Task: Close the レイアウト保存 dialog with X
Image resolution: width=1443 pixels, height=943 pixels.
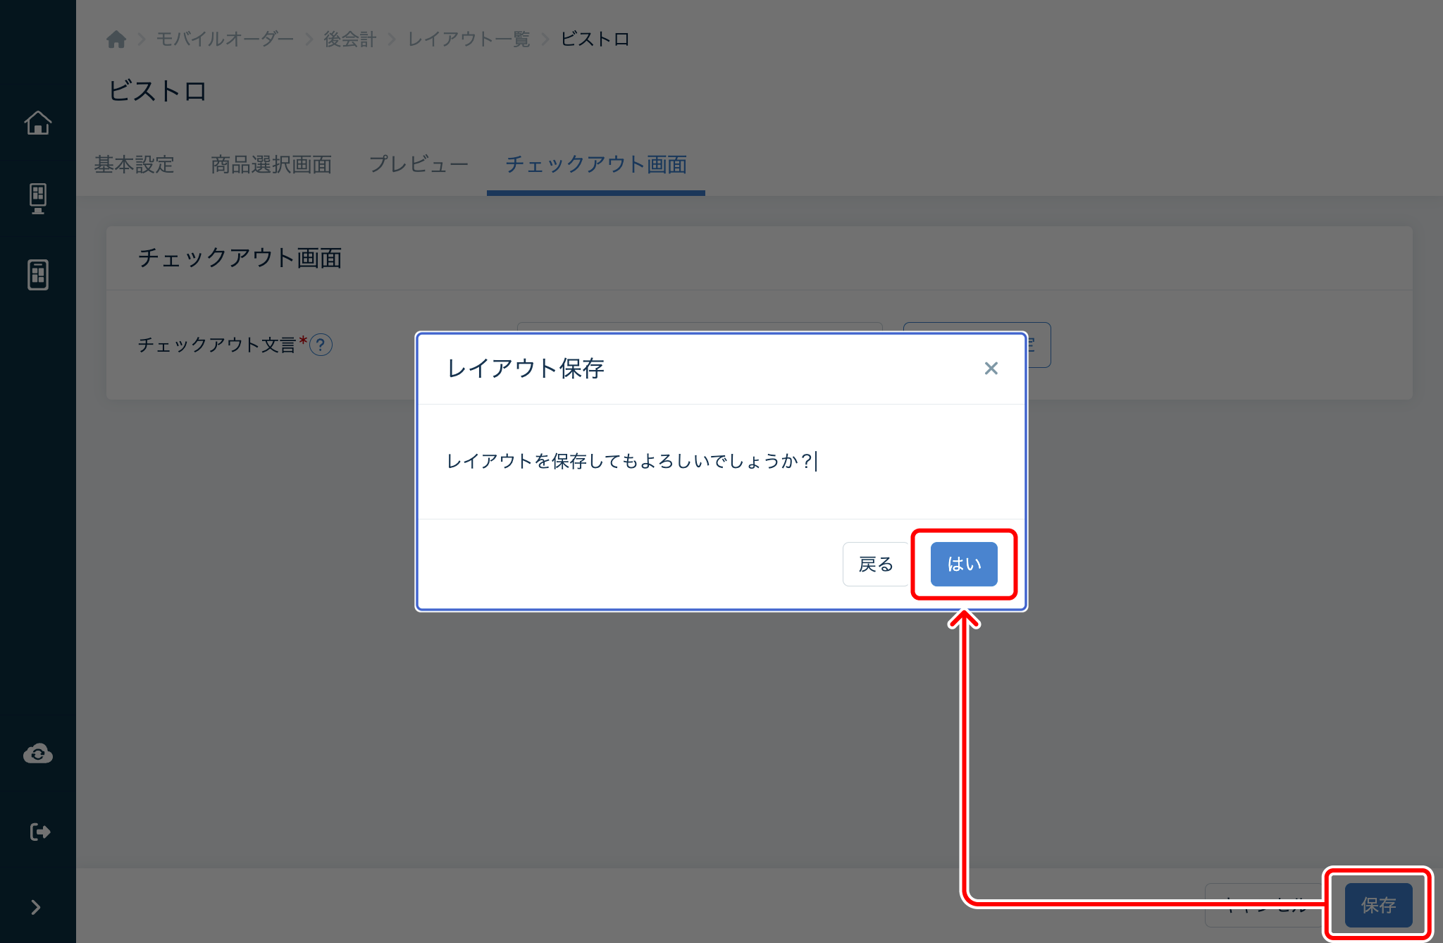Action: point(991,368)
